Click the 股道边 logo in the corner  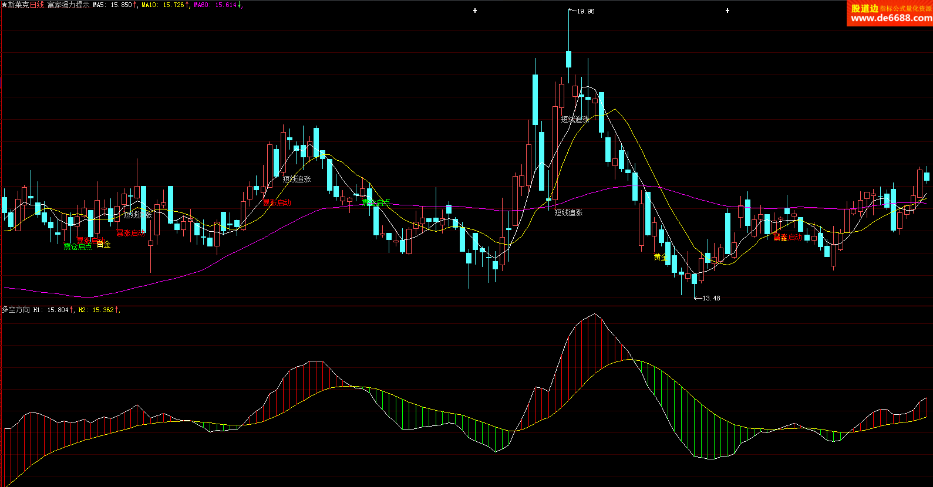coord(864,8)
